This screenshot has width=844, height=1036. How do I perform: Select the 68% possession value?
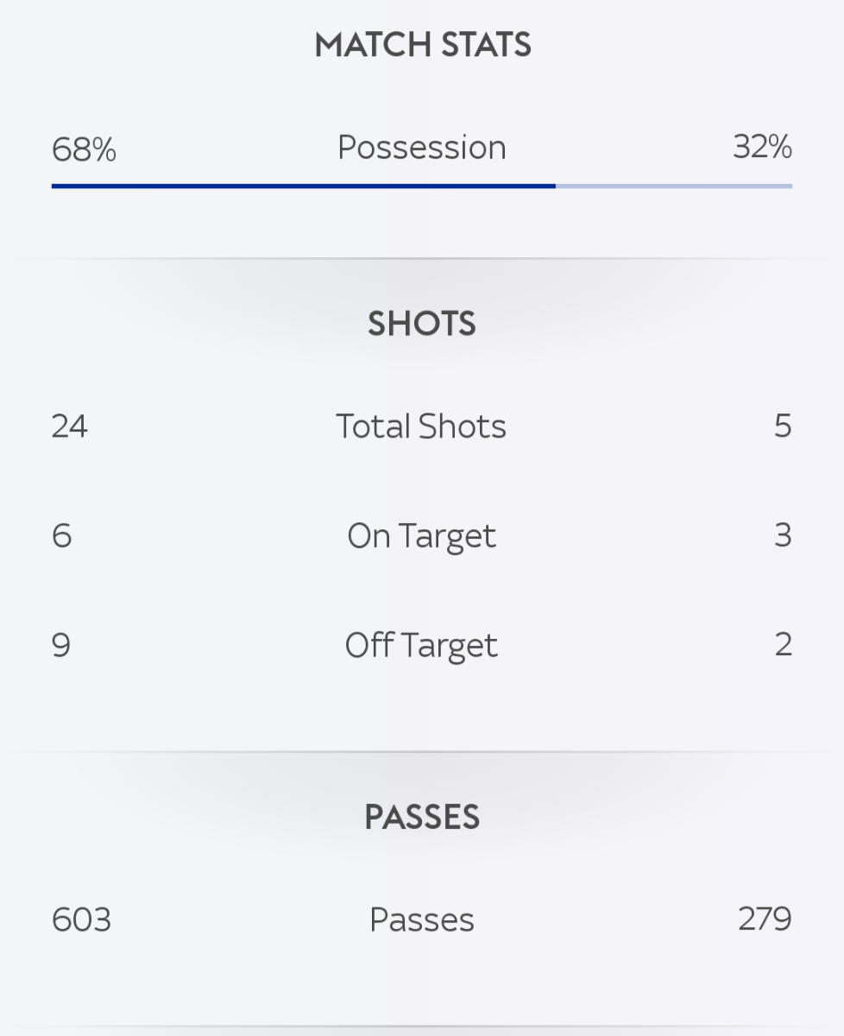click(84, 149)
